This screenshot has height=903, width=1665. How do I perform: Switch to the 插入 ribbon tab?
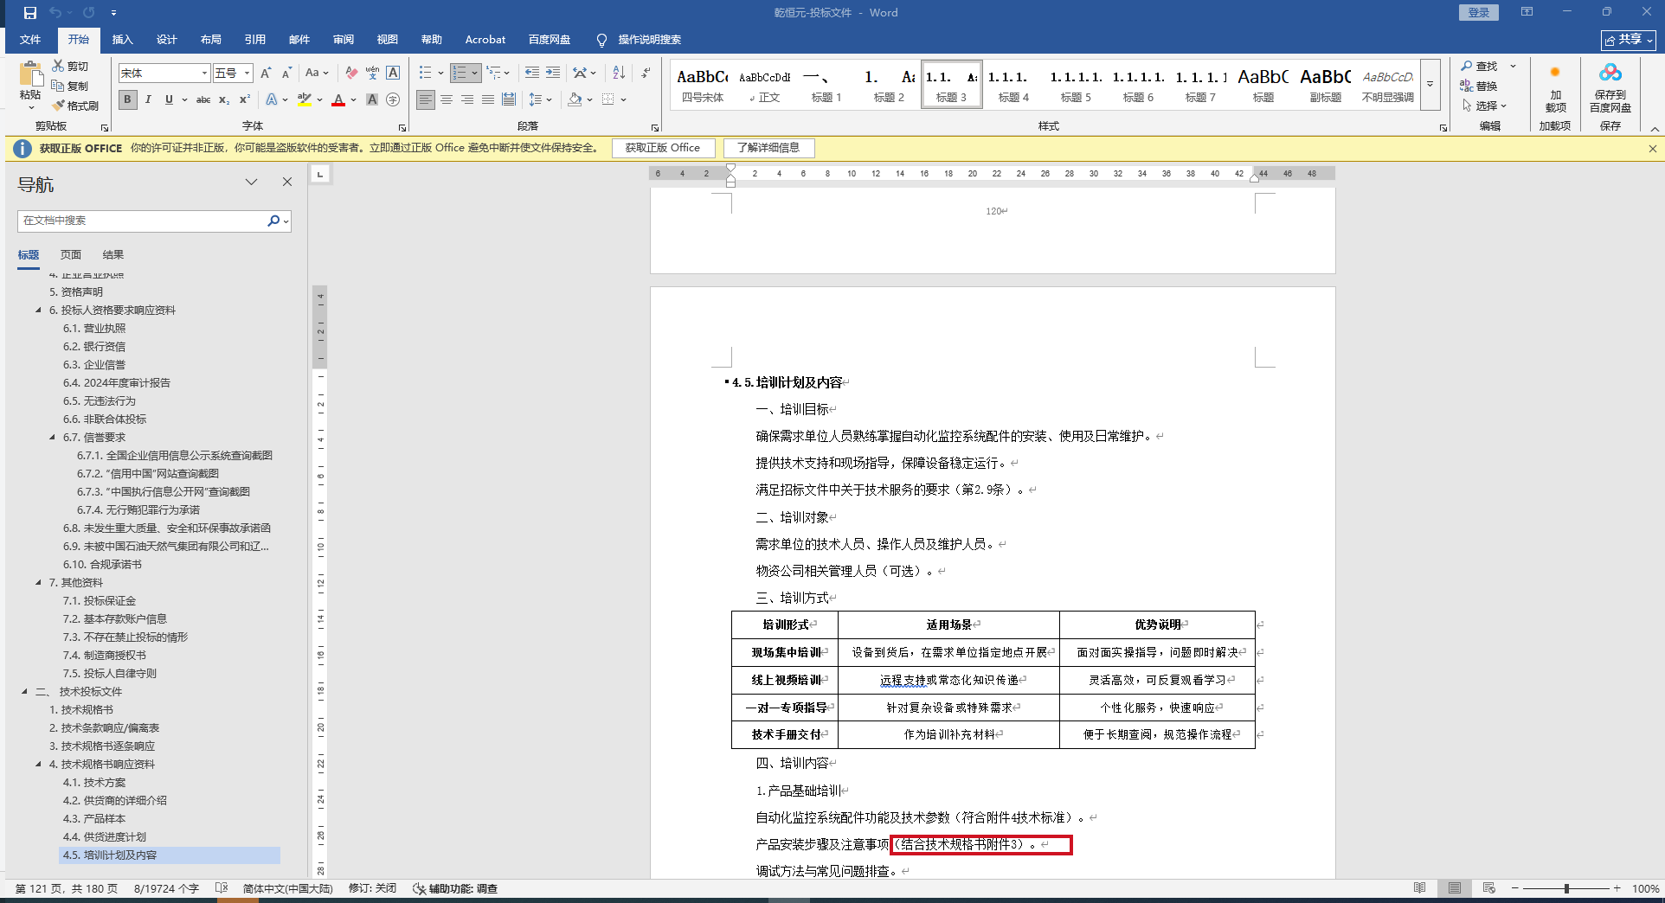point(123,40)
